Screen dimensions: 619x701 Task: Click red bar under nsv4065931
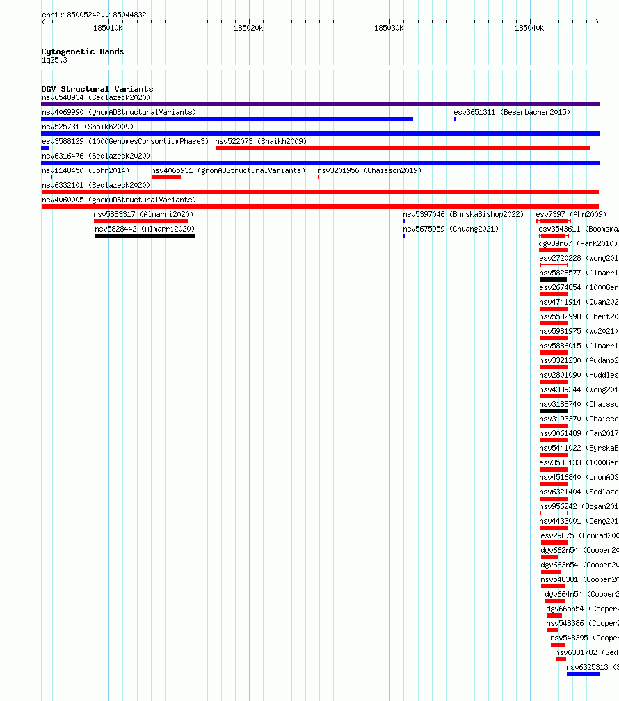click(x=166, y=177)
